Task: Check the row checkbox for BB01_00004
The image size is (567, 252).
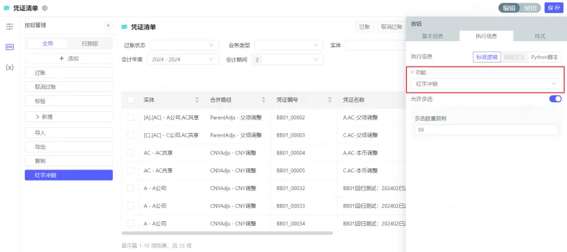Action: 131,152
